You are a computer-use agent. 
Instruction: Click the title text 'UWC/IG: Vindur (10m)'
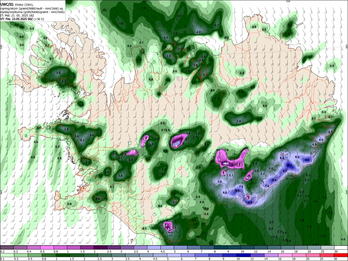point(17,4)
